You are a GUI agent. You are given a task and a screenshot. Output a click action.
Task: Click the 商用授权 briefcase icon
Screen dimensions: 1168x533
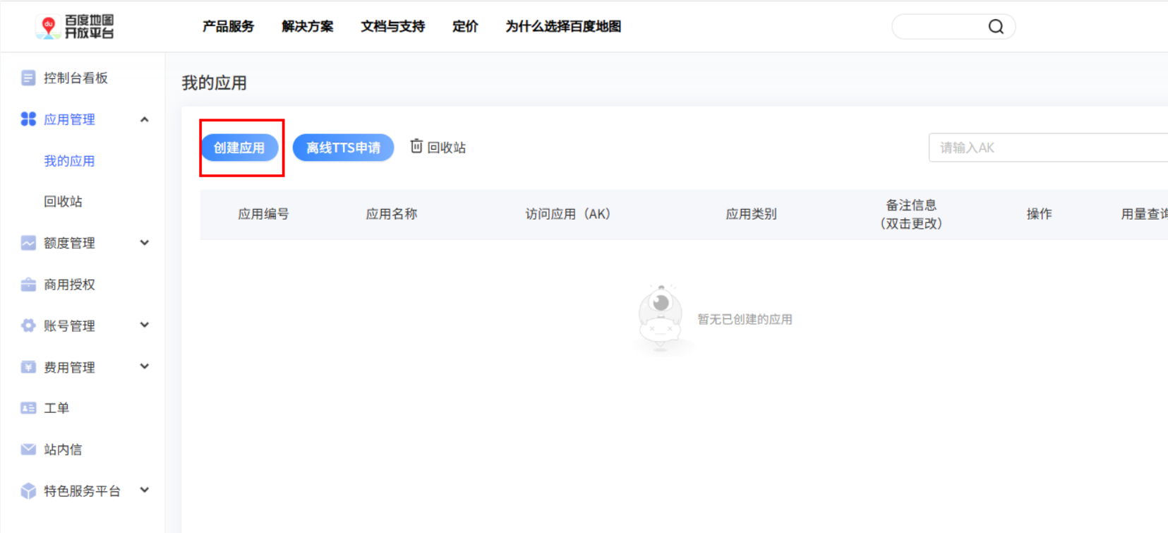[28, 285]
